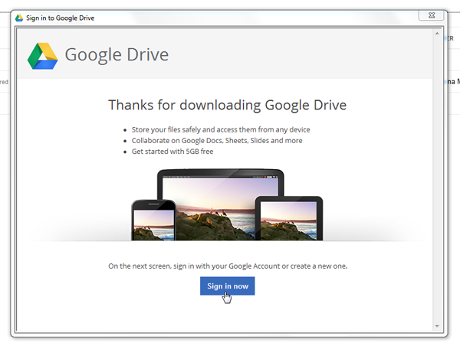Viewport: 460px width, 346px height.
Task: Click the 'On the next screen' instruction text
Action: coord(228,266)
